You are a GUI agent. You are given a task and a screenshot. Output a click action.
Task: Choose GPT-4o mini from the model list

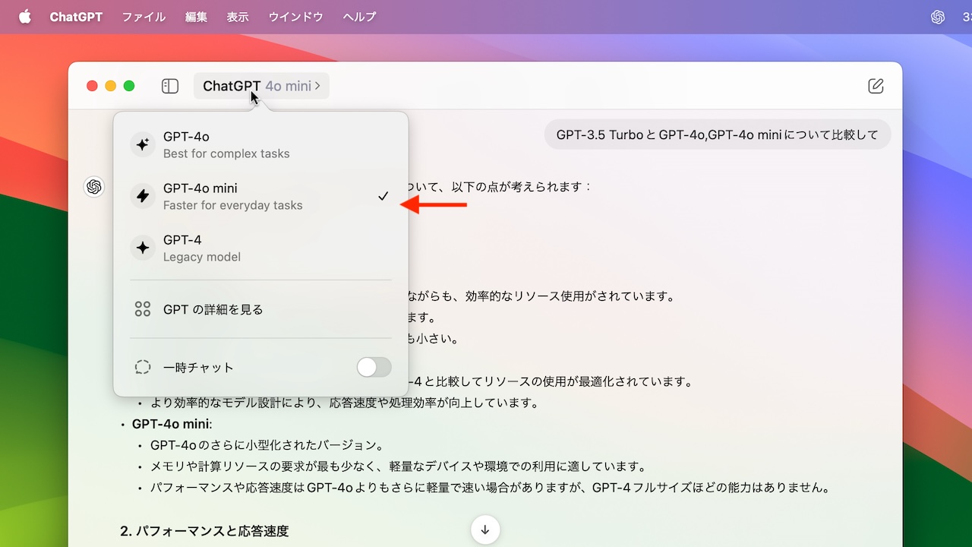pos(260,196)
